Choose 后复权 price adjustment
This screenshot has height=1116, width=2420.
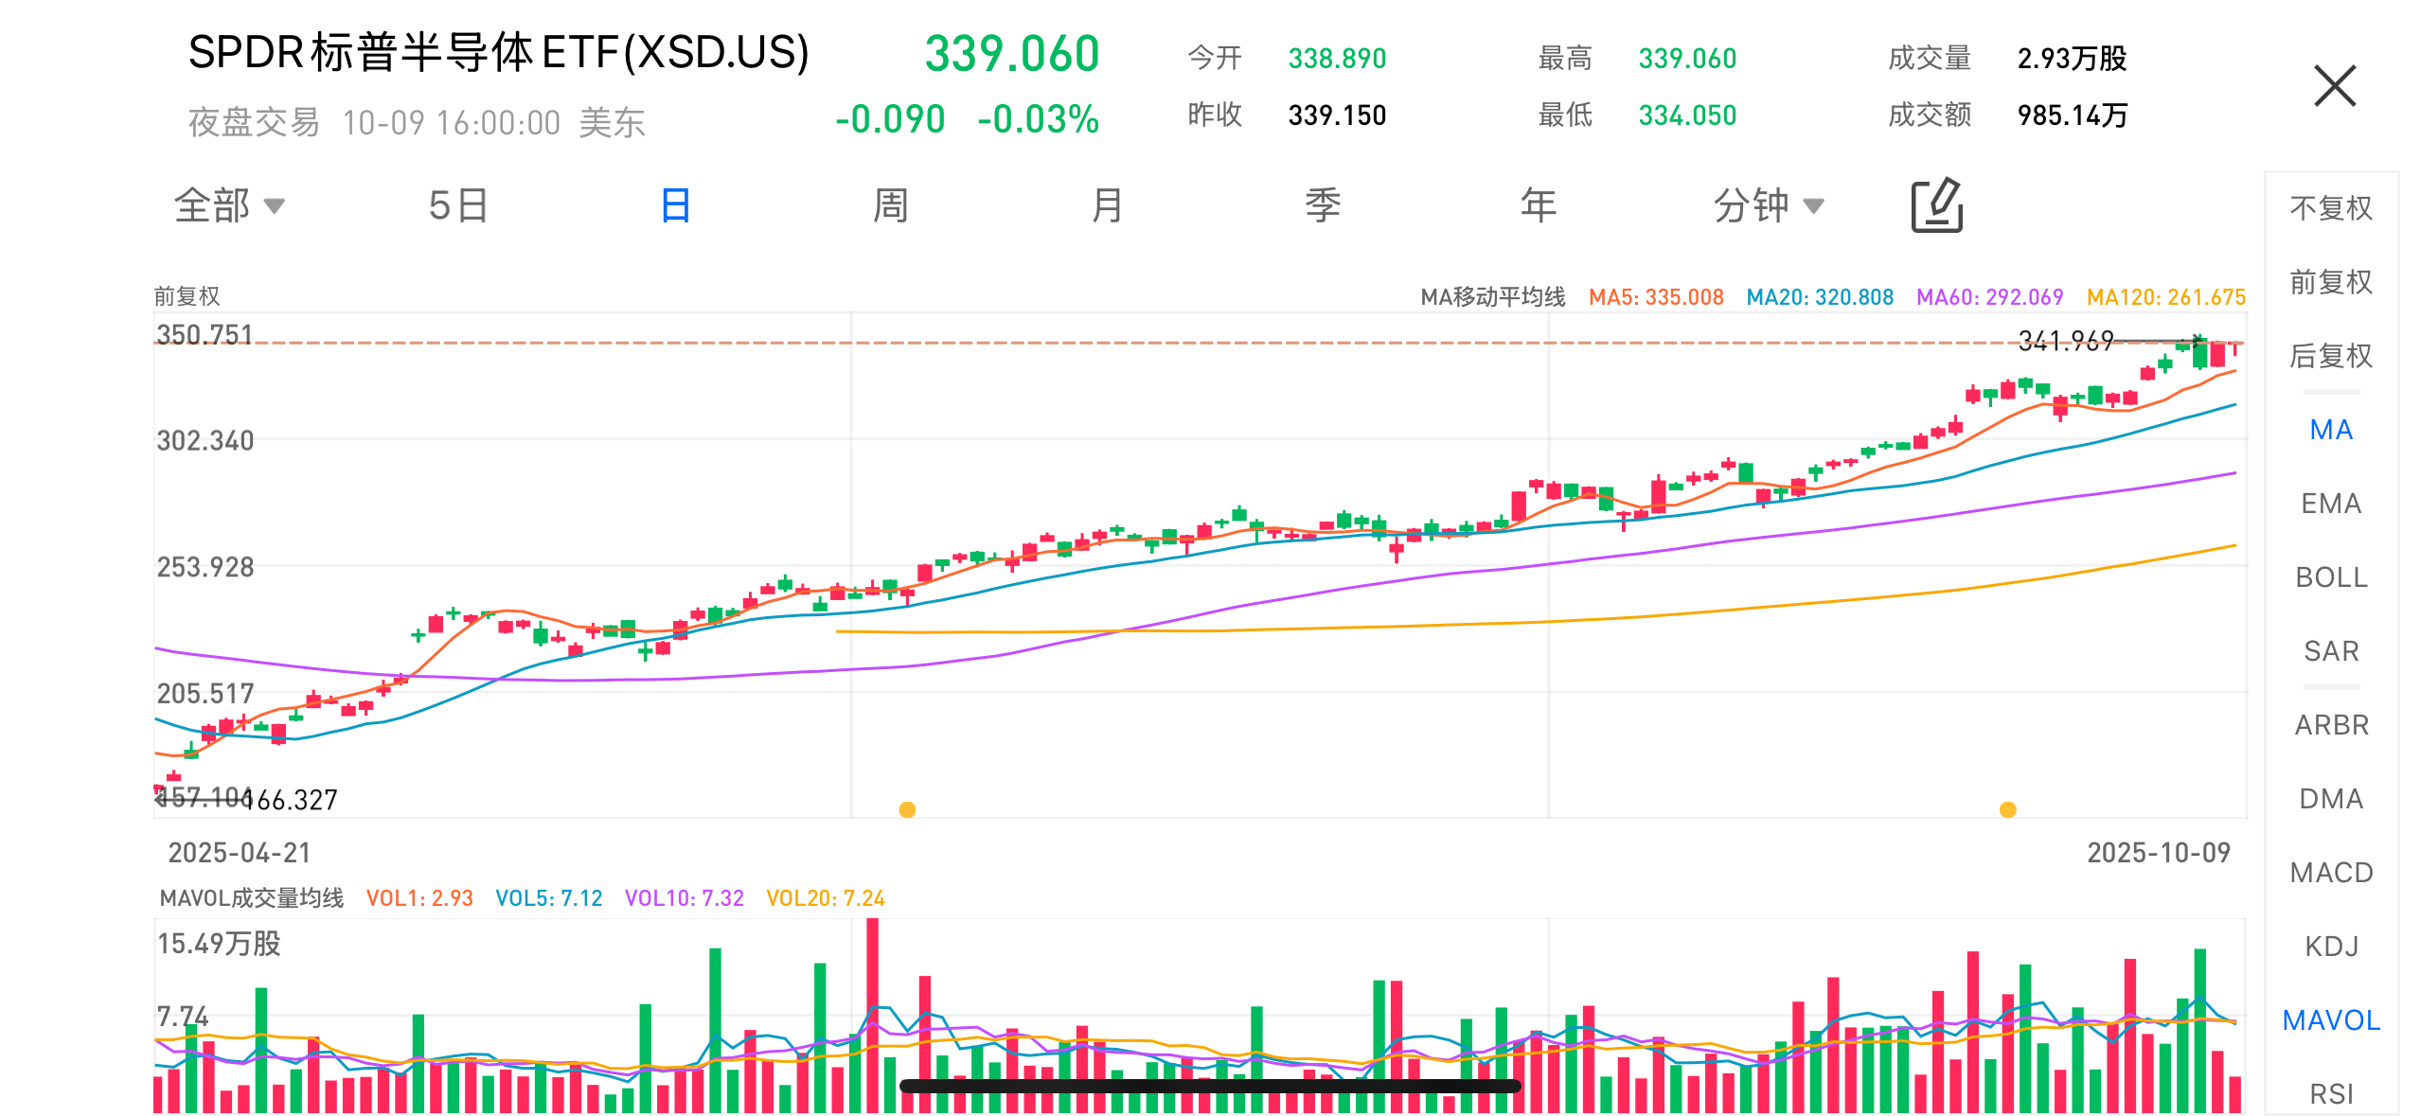coord(2330,356)
